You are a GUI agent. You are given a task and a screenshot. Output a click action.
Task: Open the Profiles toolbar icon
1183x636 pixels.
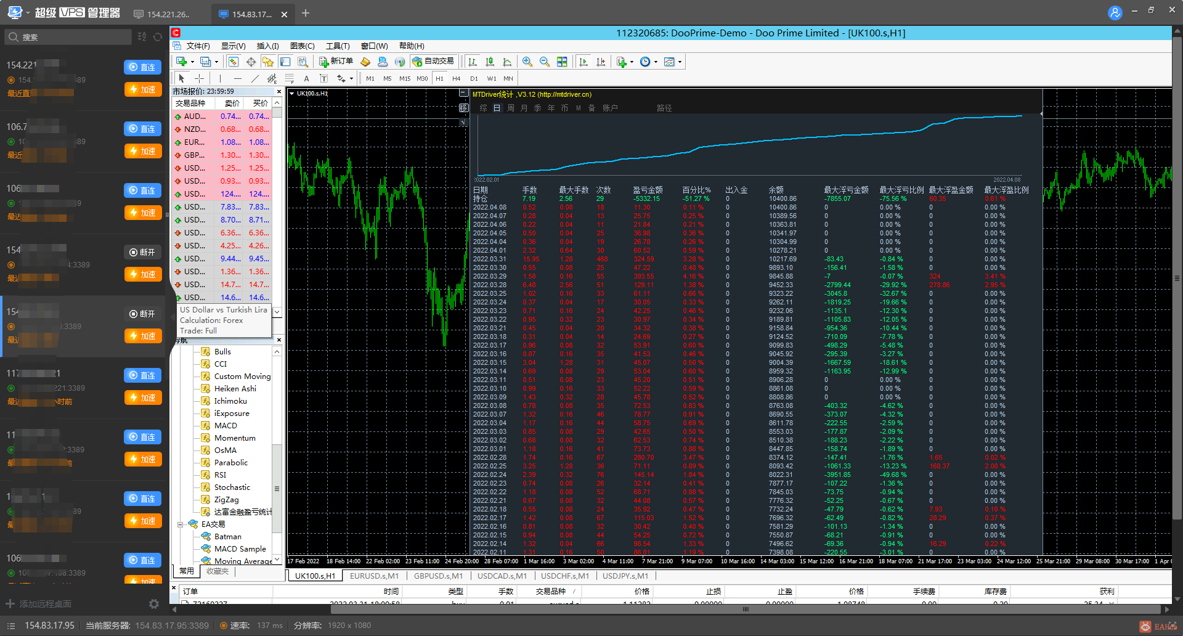click(x=206, y=62)
